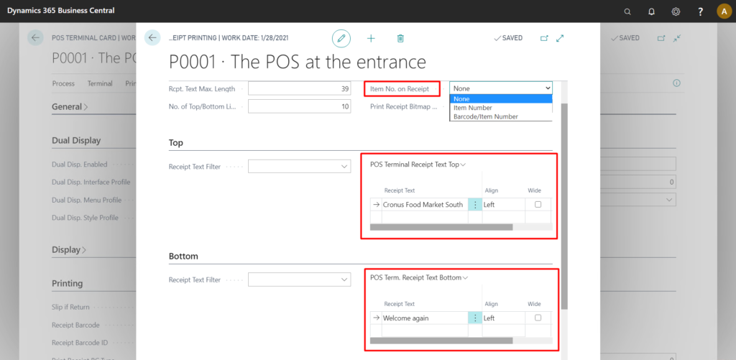Collapse the Bottom section heading
This screenshot has height=360, width=736.
pos(183,257)
